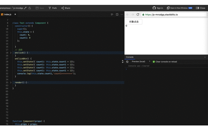Click the console filter funnel icon
The image size is (208, 130).
[x=149, y=61]
